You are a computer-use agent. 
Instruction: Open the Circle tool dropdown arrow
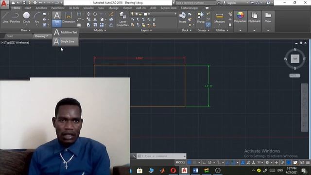(x=26, y=25)
